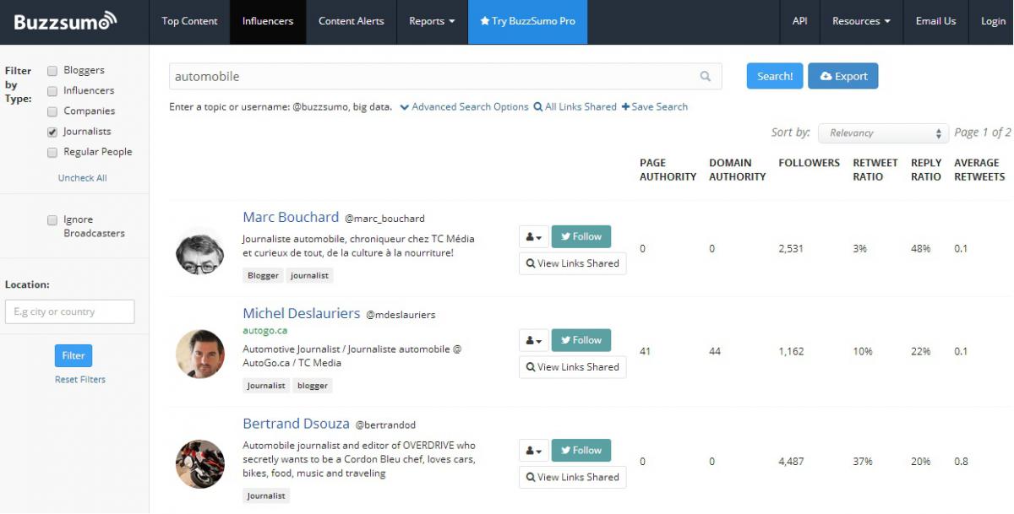Enable the Companies filter checkbox
This screenshot has width=1014, height=514.
click(x=52, y=111)
